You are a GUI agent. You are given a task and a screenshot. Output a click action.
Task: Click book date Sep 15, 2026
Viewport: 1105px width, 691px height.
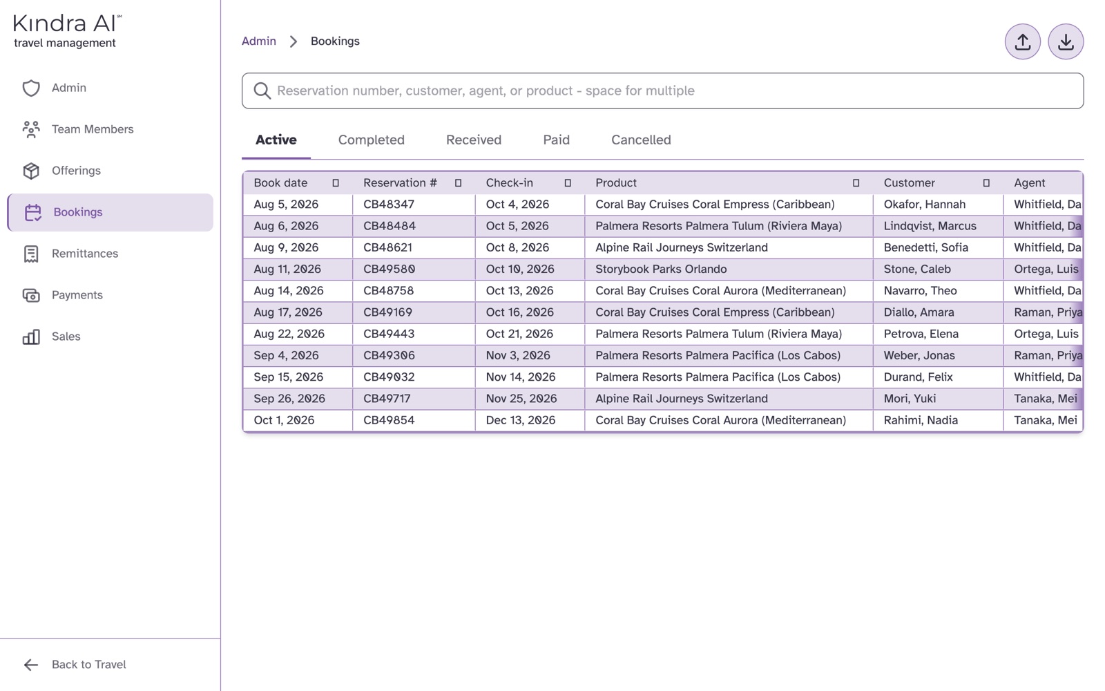point(289,377)
